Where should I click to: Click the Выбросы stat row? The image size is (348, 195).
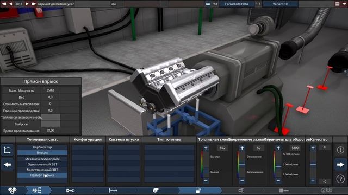click(41, 124)
